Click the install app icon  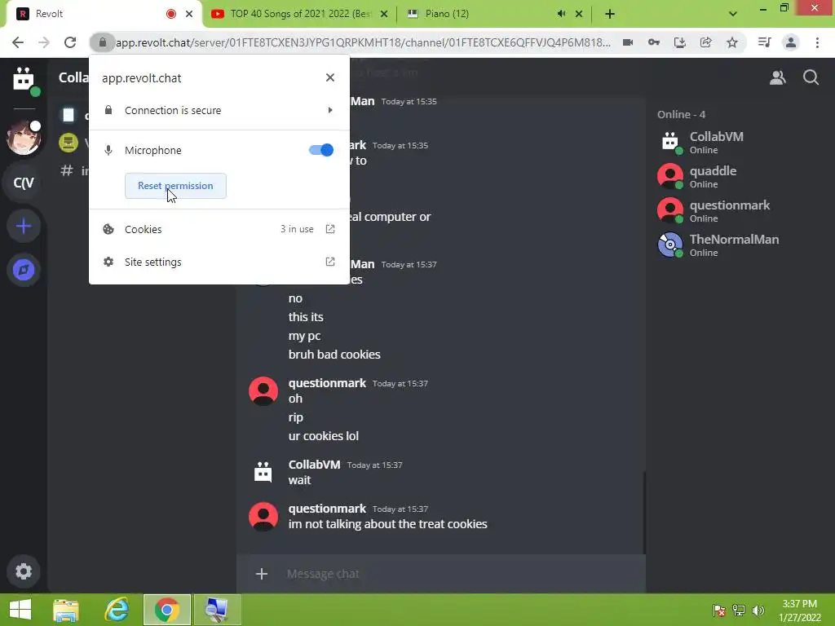click(680, 42)
